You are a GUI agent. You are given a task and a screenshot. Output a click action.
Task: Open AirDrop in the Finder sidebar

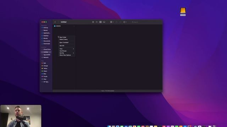pyautogui.click(x=46, y=28)
